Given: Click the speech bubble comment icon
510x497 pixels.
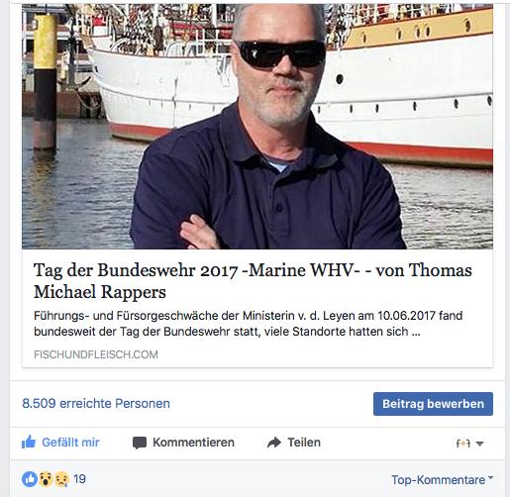Looking at the screenshot, I should tap(140, 443).
